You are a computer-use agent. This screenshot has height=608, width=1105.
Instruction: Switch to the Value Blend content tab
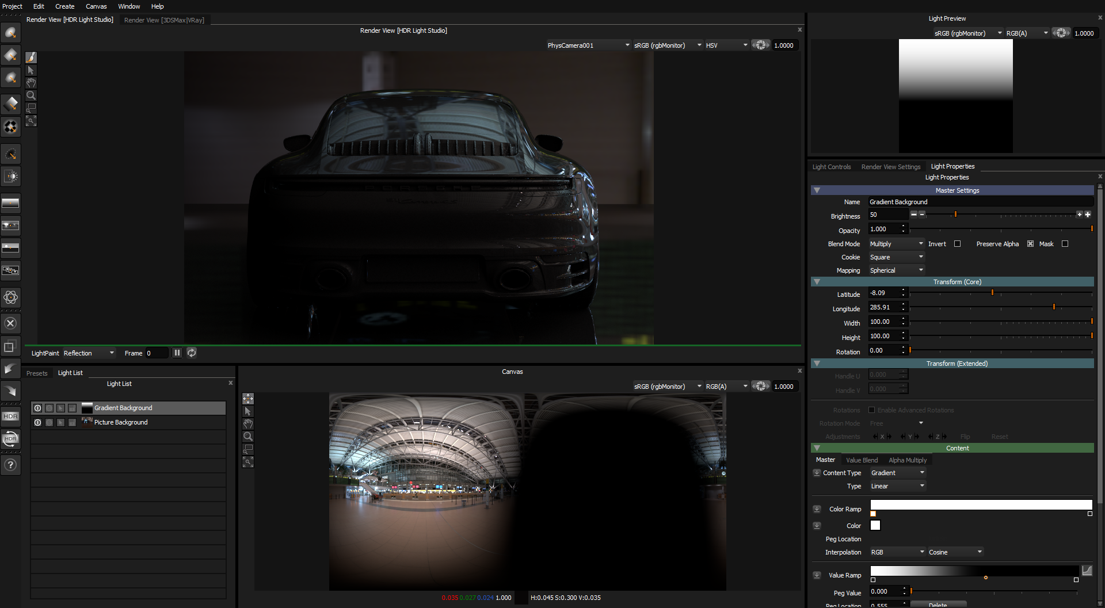[862, 460]
